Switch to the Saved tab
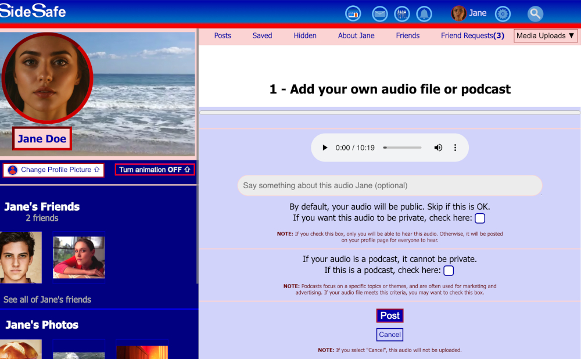 point(262,35)
